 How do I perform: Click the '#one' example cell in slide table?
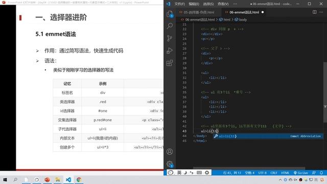(103, 111)
